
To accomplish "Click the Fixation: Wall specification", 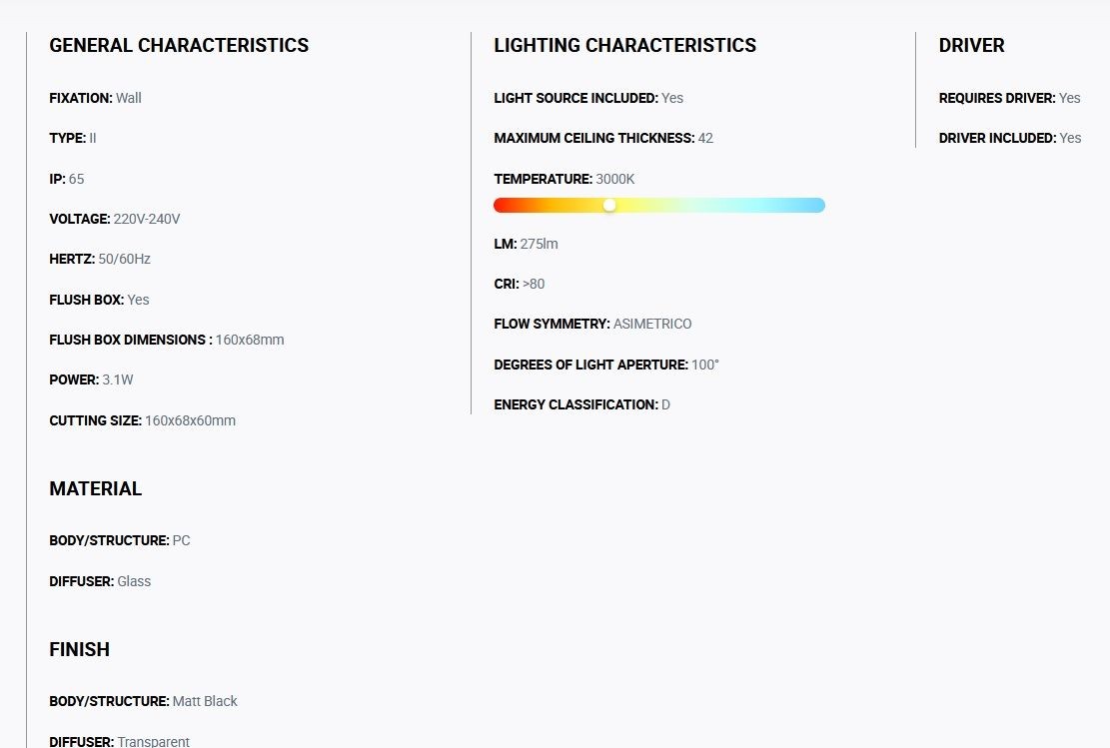I will (x=96, y=98).
